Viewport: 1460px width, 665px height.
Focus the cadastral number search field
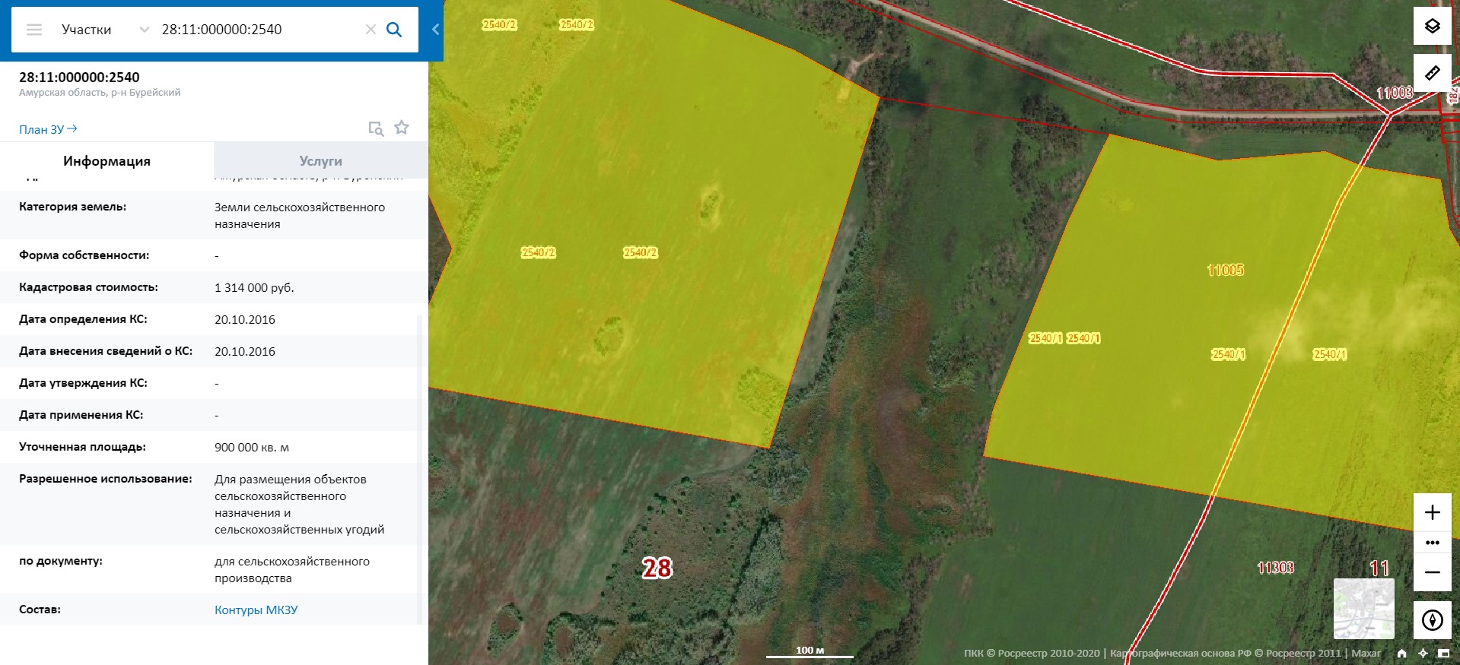click(x=259, y=30)
